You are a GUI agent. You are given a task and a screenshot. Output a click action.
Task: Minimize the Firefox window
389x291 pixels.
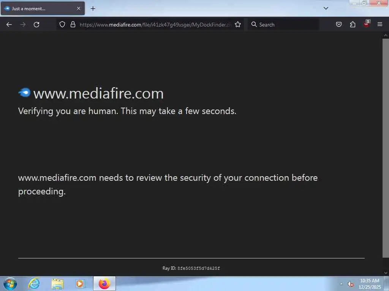[x=354, y=3]
